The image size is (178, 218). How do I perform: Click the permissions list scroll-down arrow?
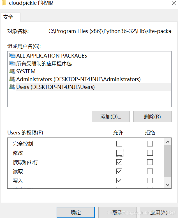click(168, 185)
